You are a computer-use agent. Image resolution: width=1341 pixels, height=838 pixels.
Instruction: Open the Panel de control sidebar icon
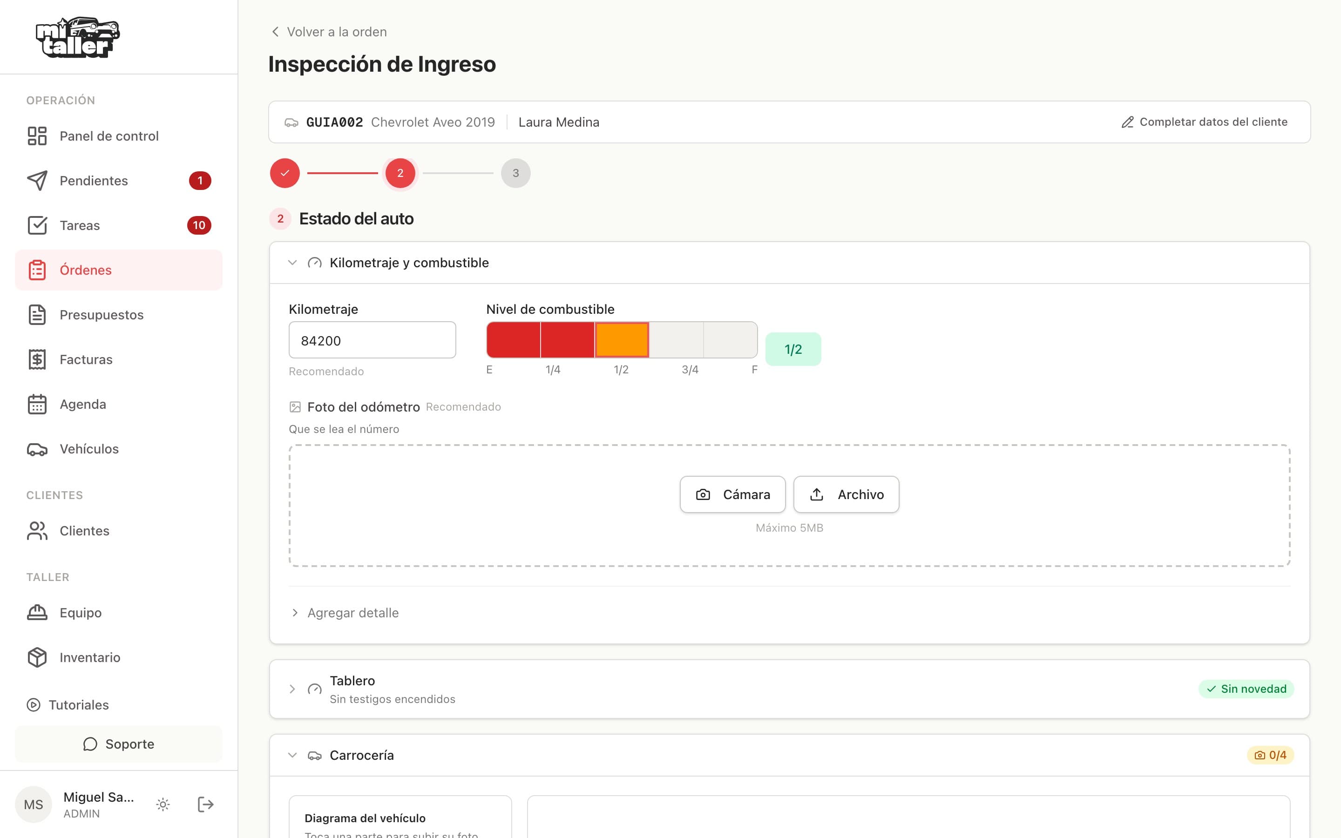37,136
